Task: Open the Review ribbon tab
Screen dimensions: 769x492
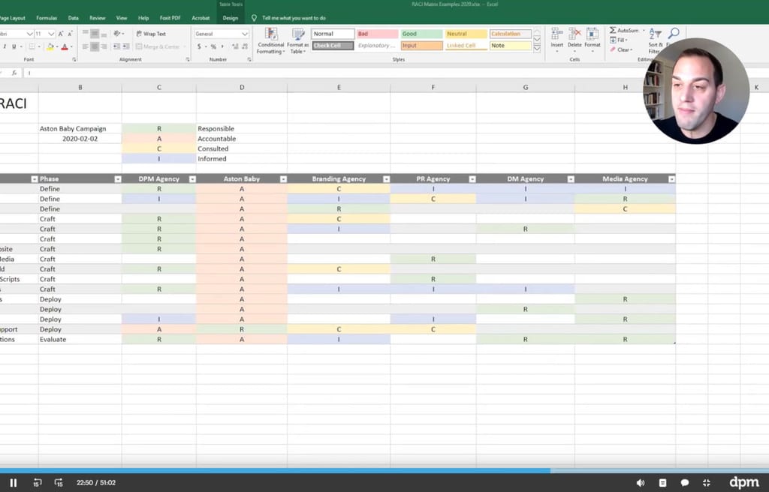Action: (x=97, y=18)
